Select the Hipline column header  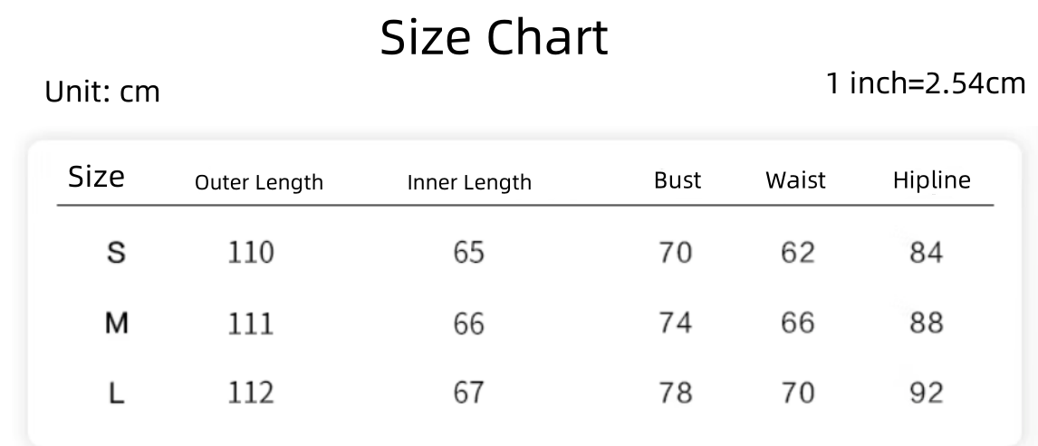[931, 180]
